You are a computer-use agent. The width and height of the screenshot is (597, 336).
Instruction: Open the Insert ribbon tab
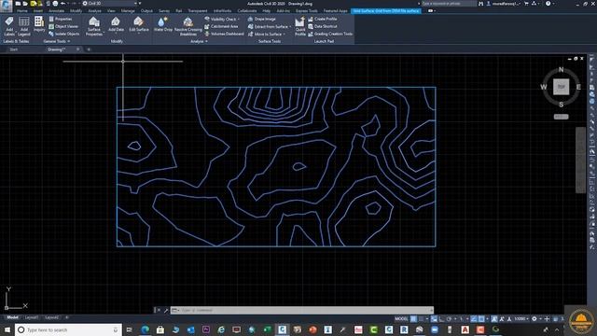coord(38,11)
